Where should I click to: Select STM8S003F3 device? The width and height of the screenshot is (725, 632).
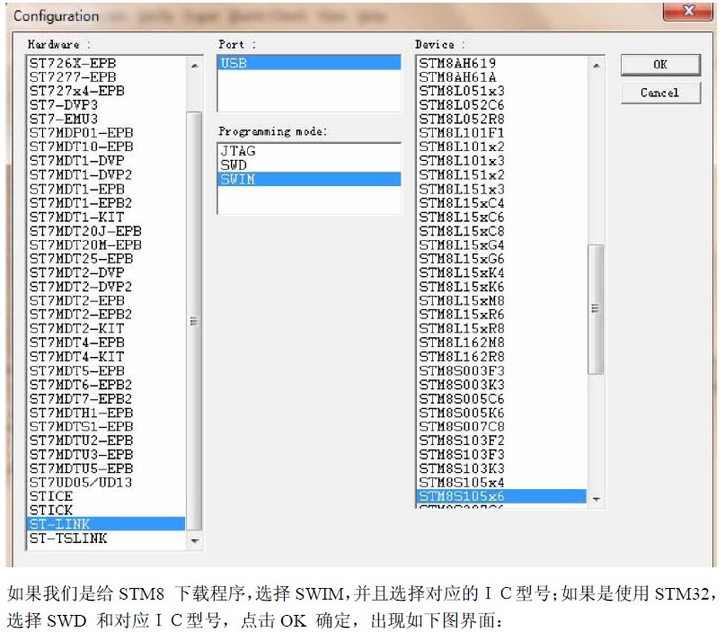point(501,370)
